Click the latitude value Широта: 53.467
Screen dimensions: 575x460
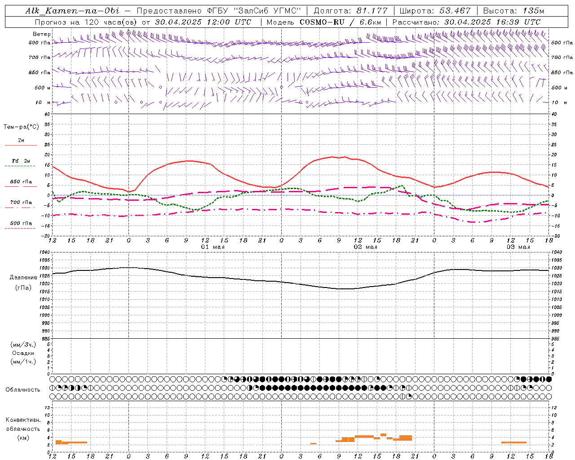(435, 11)
